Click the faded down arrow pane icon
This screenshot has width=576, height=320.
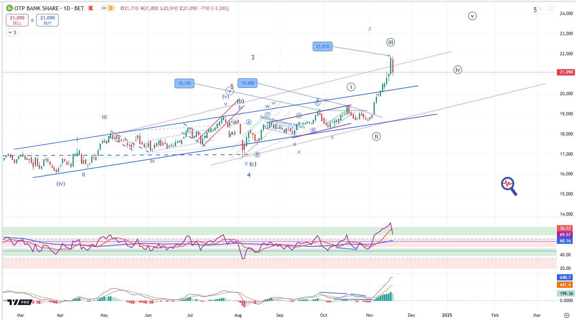coord(540,8)
